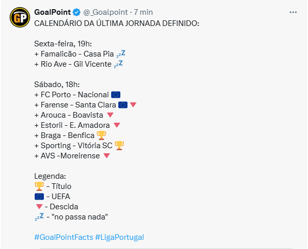Click the red triangle after Boavista

pos(110,115)
